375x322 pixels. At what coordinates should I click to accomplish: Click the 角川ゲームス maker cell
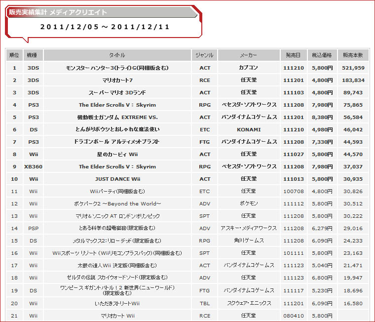[x=249, y=241]
